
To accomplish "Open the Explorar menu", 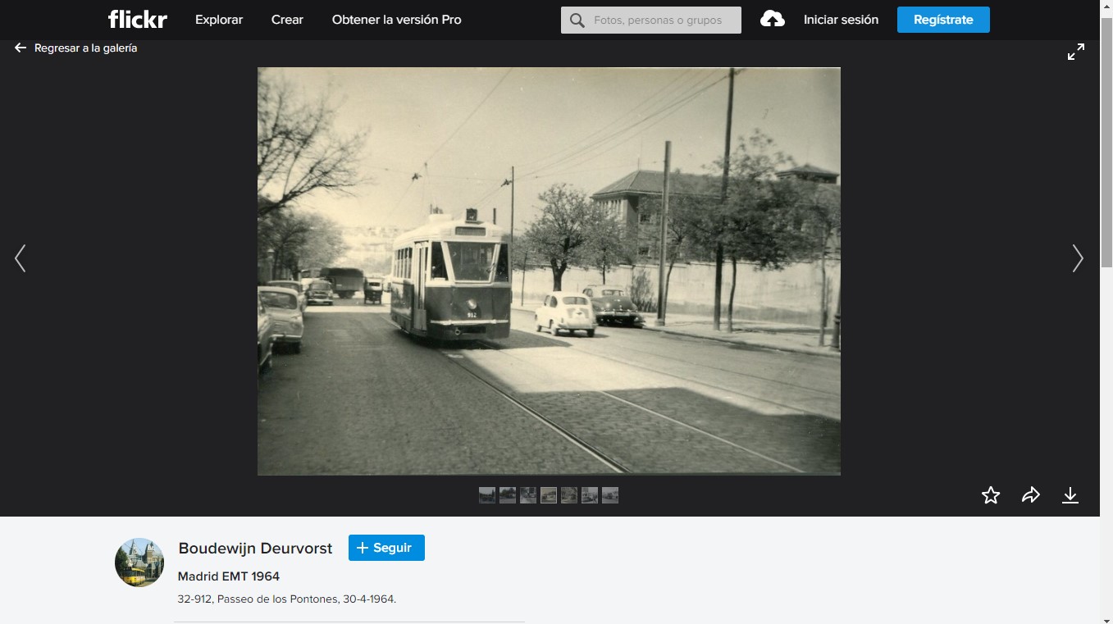I will pos(219,20).
